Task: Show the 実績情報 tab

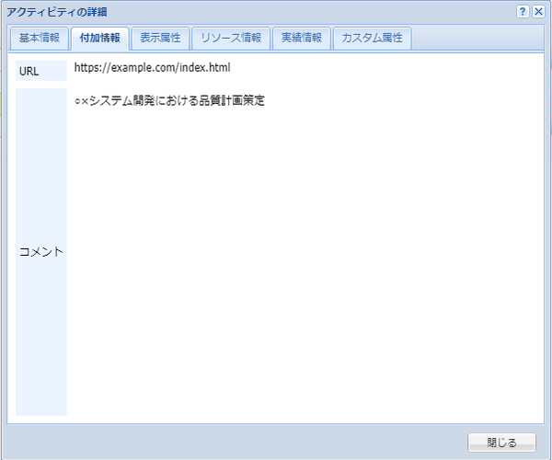Action: point(302,38)
